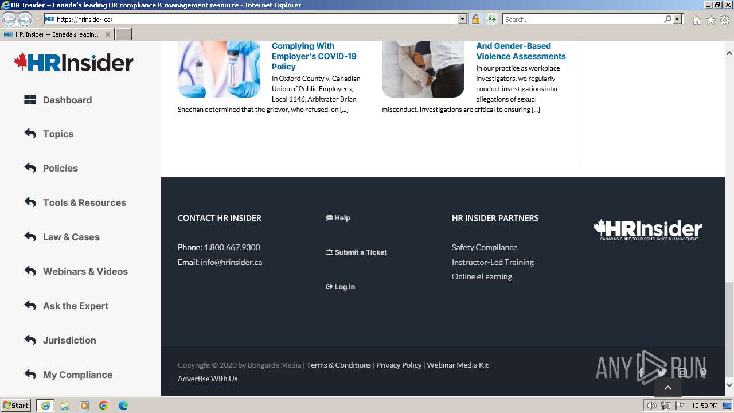The width and height of the screenshot is (734, 413).
Task: Click the search magnifier icon
Action: (x=667, y=19)
